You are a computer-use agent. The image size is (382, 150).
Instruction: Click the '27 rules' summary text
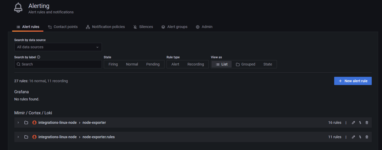click(x=21, y=81)
